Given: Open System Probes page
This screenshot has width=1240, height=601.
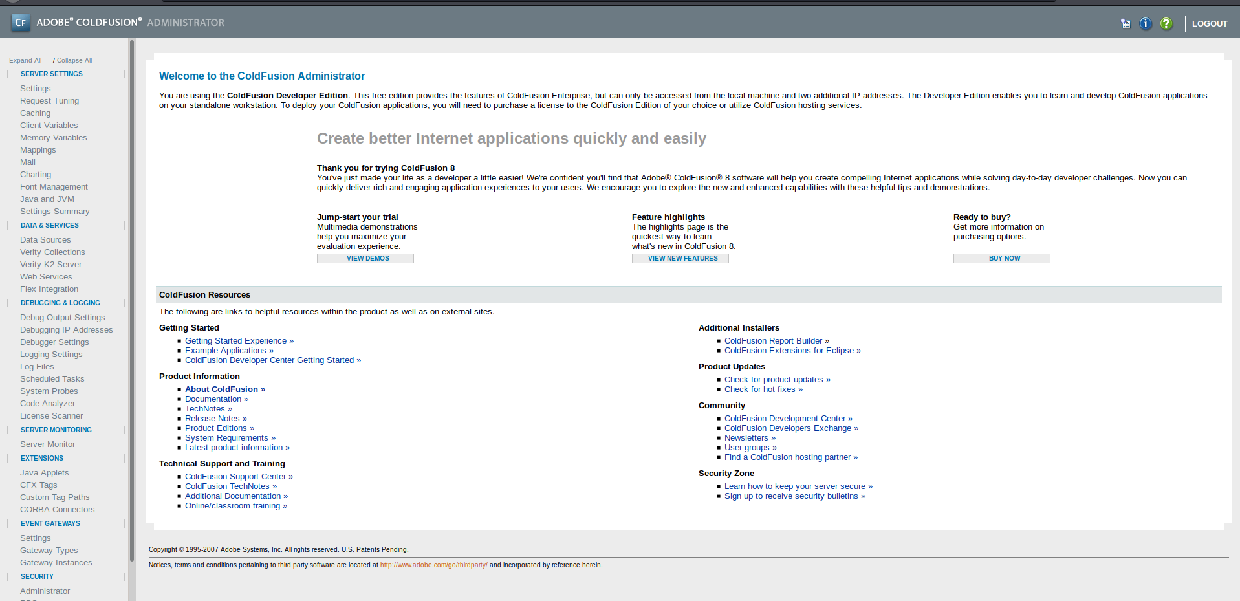Looking at the screenshot, I should tap(49, 391).
